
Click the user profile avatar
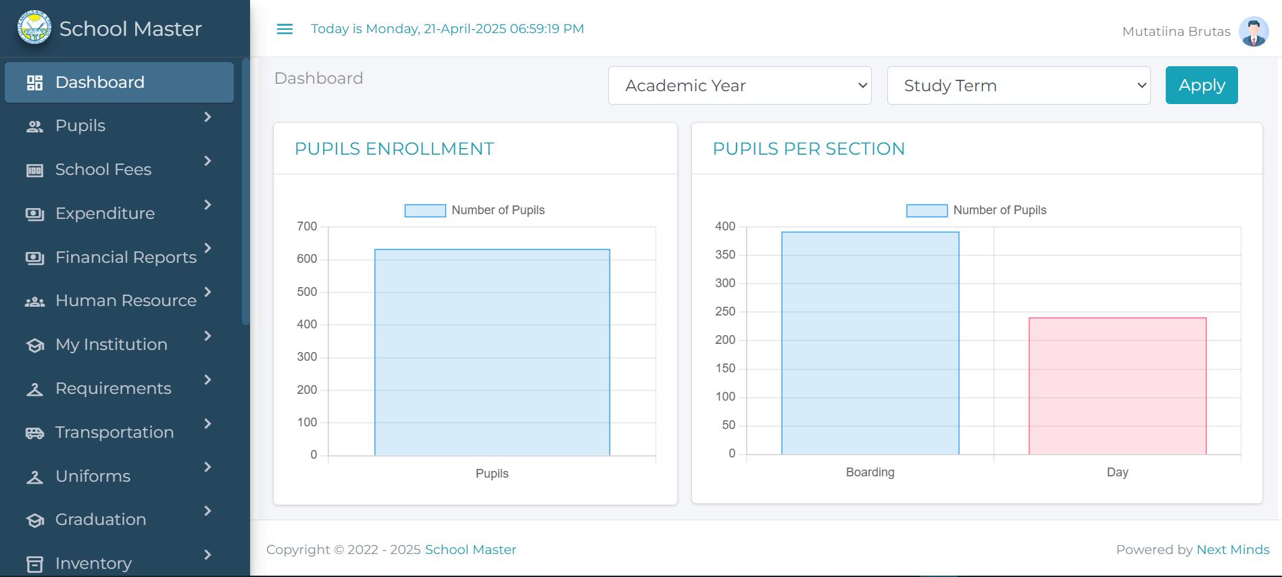pos(1253,31)
